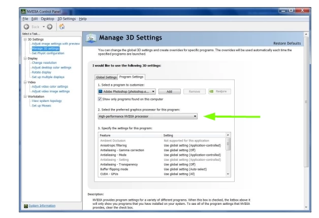The image size is (319, 218).
Task: Close the NVIDIA Control Panel window
Action: 302,10
